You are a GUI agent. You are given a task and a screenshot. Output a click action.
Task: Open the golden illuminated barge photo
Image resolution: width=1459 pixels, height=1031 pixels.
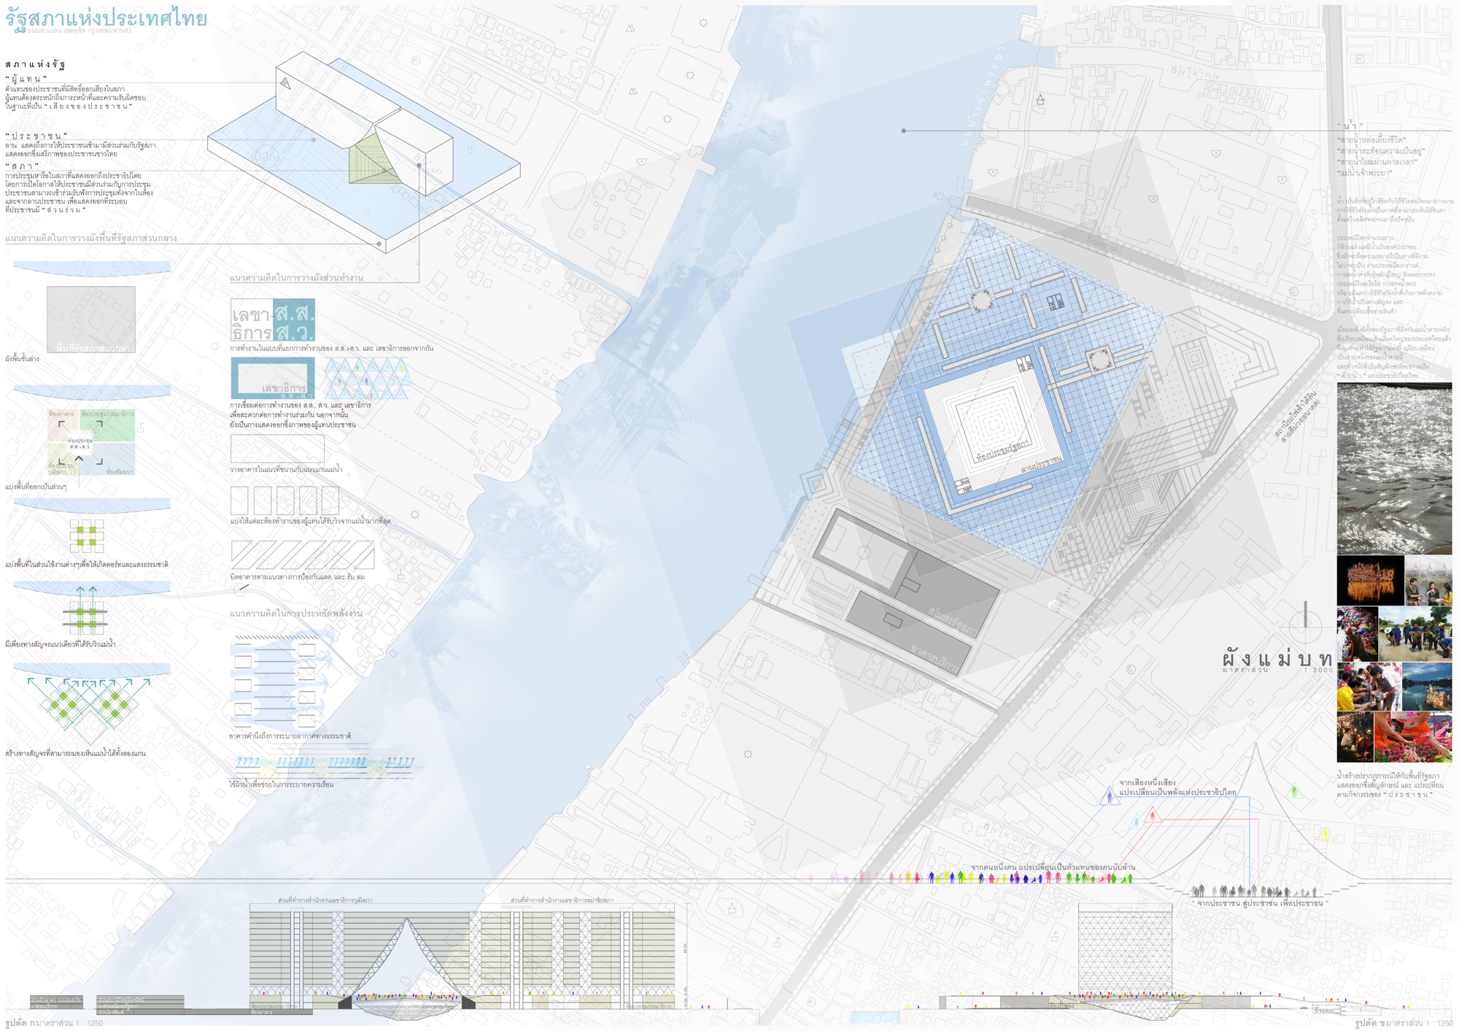[1370, 581]
